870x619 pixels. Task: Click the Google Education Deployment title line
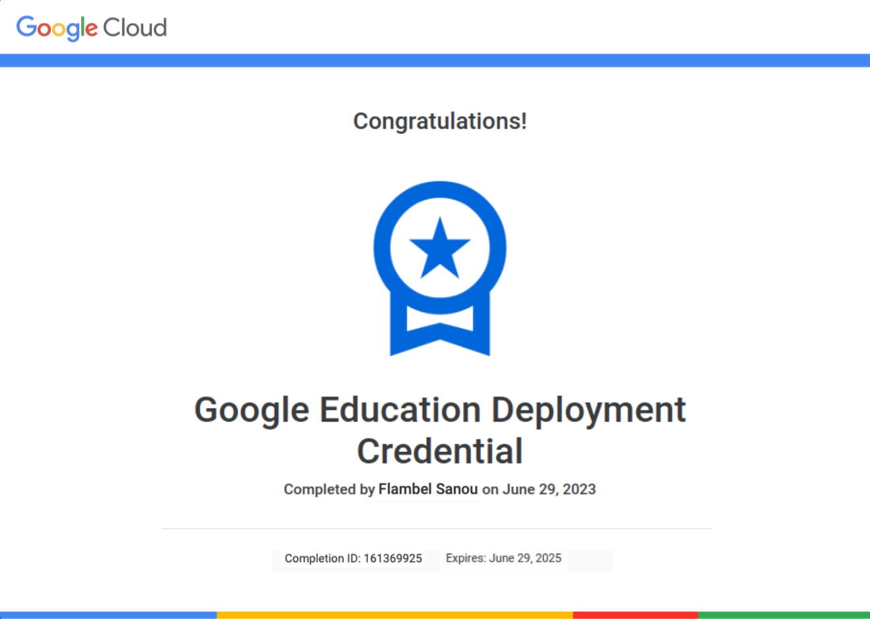[440, 409]
